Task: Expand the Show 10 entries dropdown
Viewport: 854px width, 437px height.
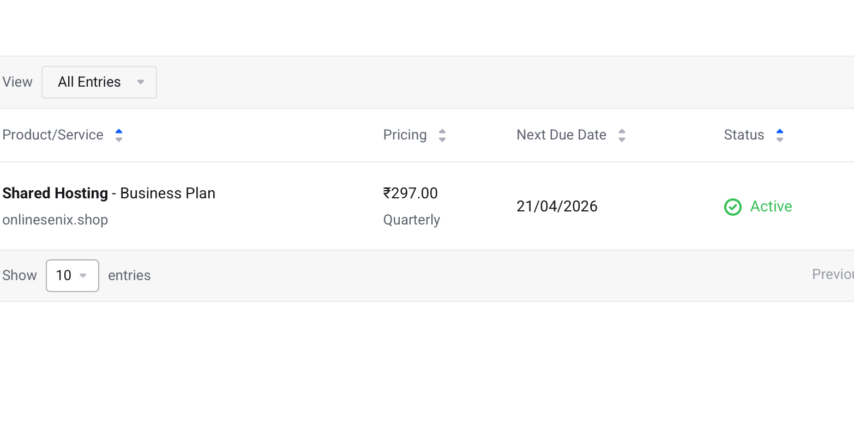Action: pyautogui.click(x=73, y=276)
